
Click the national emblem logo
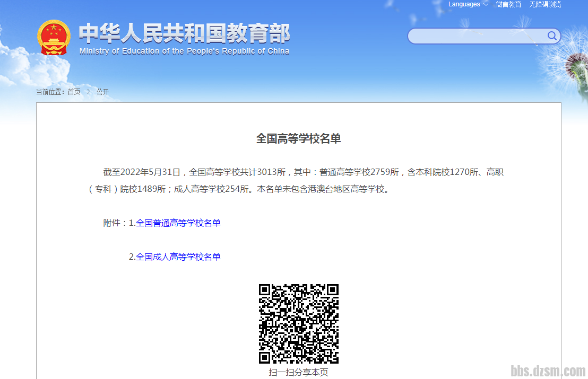point(54,37)
